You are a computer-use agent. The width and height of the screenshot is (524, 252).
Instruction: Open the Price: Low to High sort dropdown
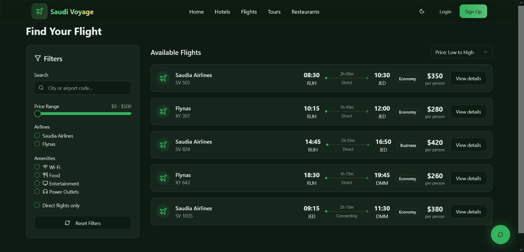462,52
